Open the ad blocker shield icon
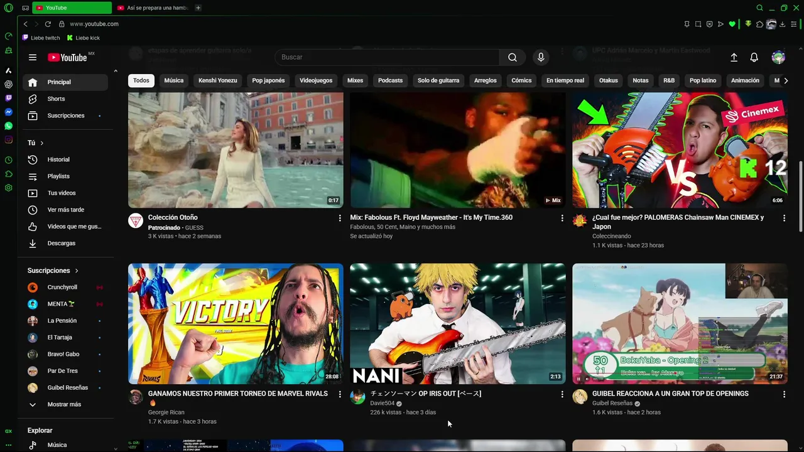This screenshot has width=804, height=452. coord(709,24)
